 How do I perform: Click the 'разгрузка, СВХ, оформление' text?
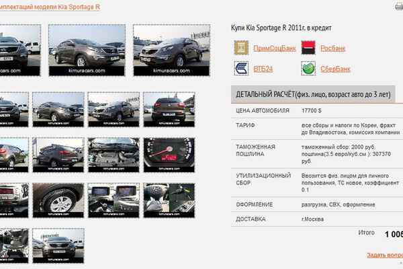click(338, 204)
